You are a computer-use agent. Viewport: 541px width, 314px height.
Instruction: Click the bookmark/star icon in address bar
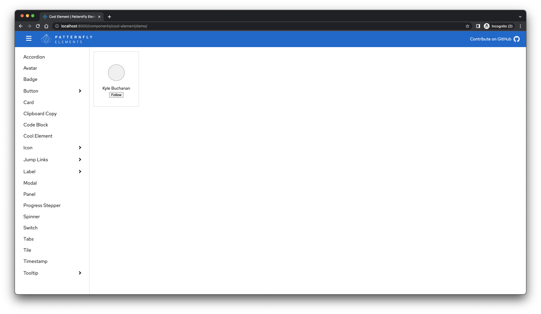(x=468, y=26)
